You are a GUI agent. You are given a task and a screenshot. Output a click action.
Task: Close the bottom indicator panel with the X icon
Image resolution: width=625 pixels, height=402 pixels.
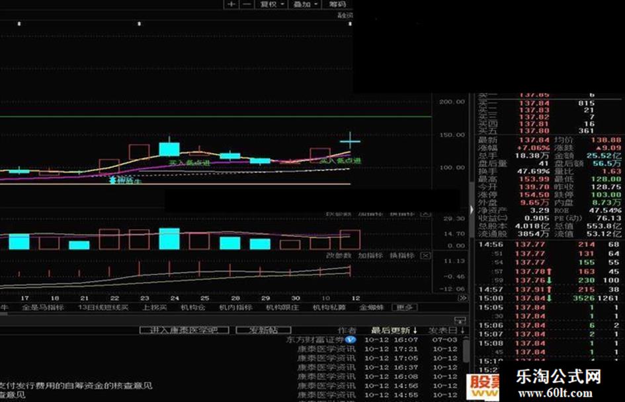(x=426, y=255)
